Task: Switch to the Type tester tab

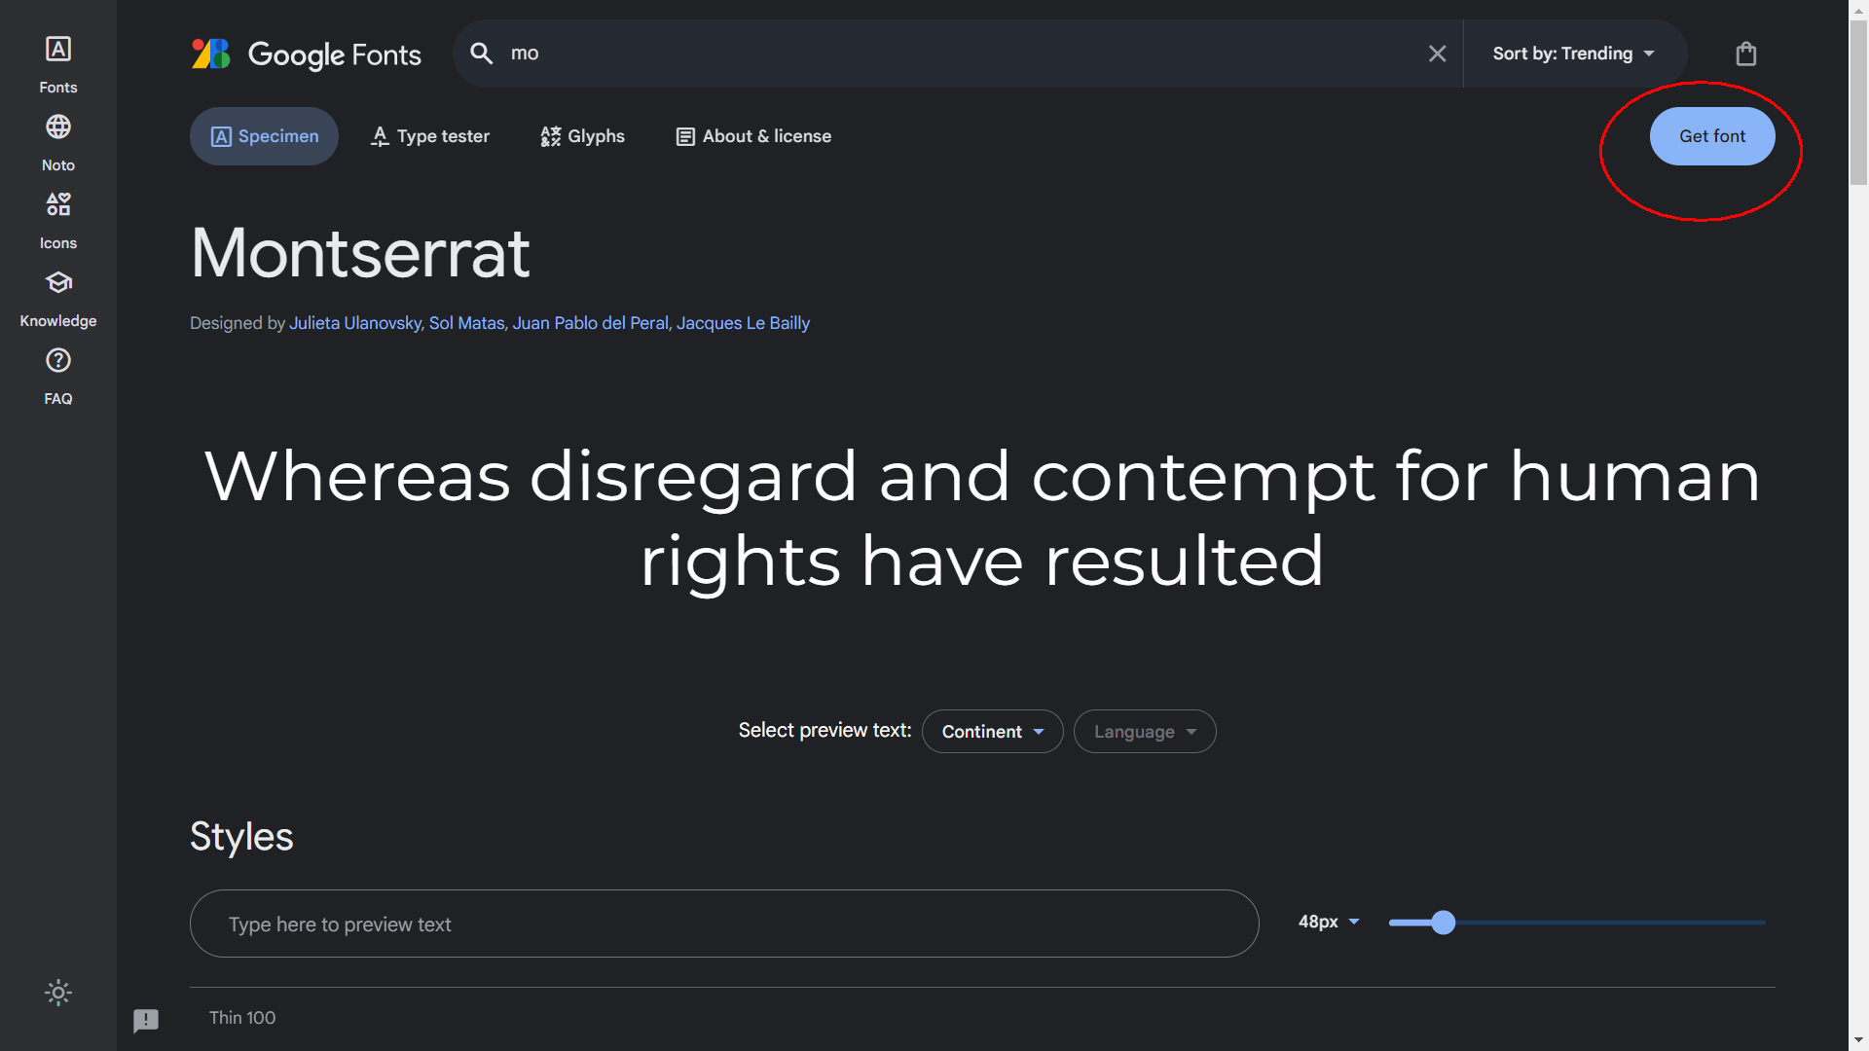Action: 429,136
